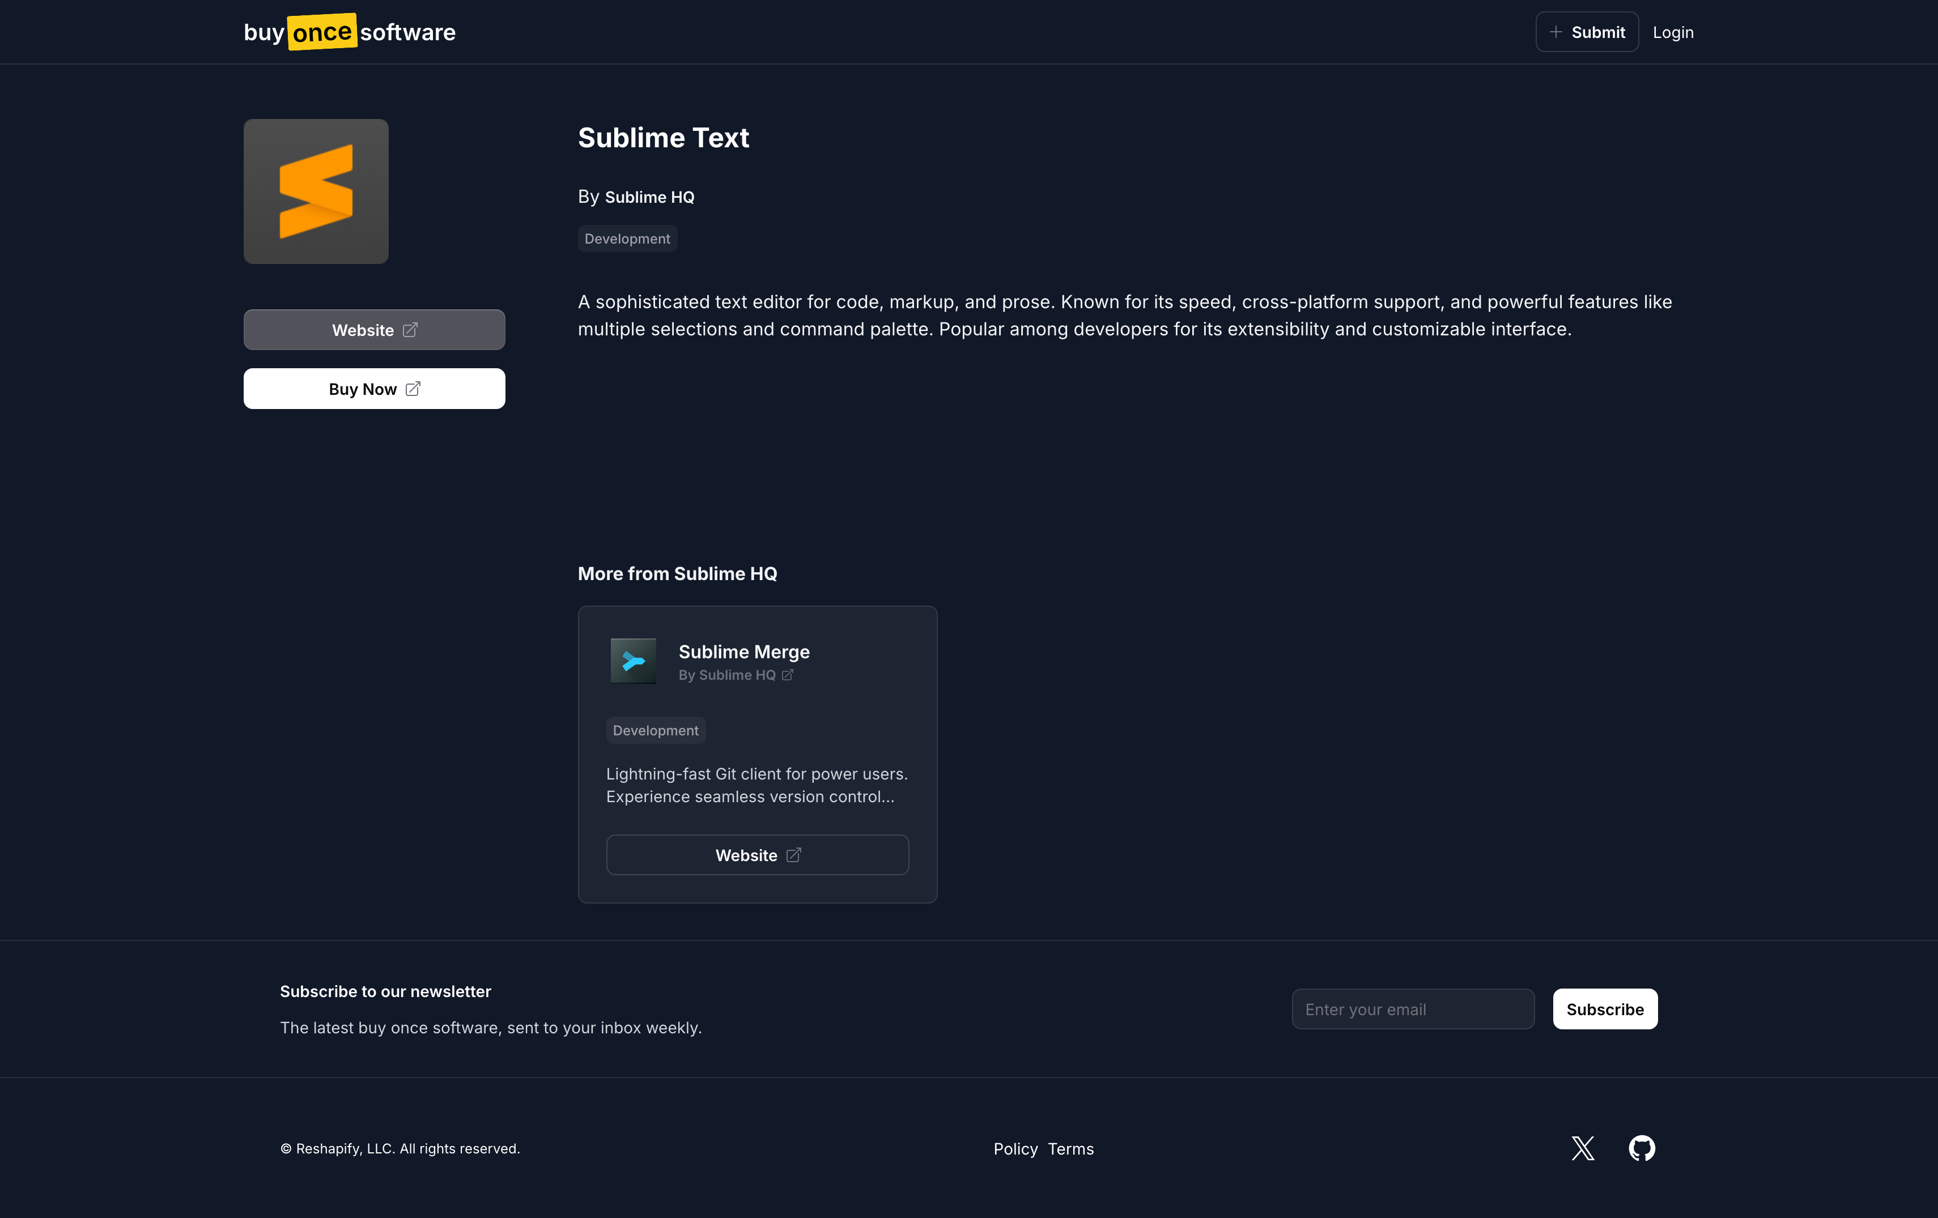Click the Lightning-fast Git client description text

(756, 785)
